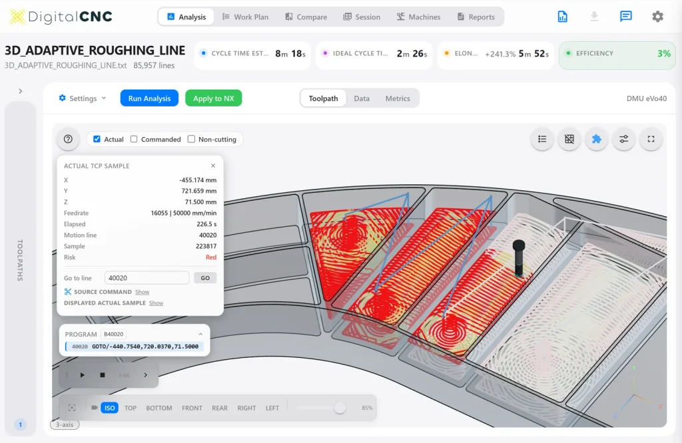
Task: Click the DigitalCNC logo
Action: coord(61,17)
